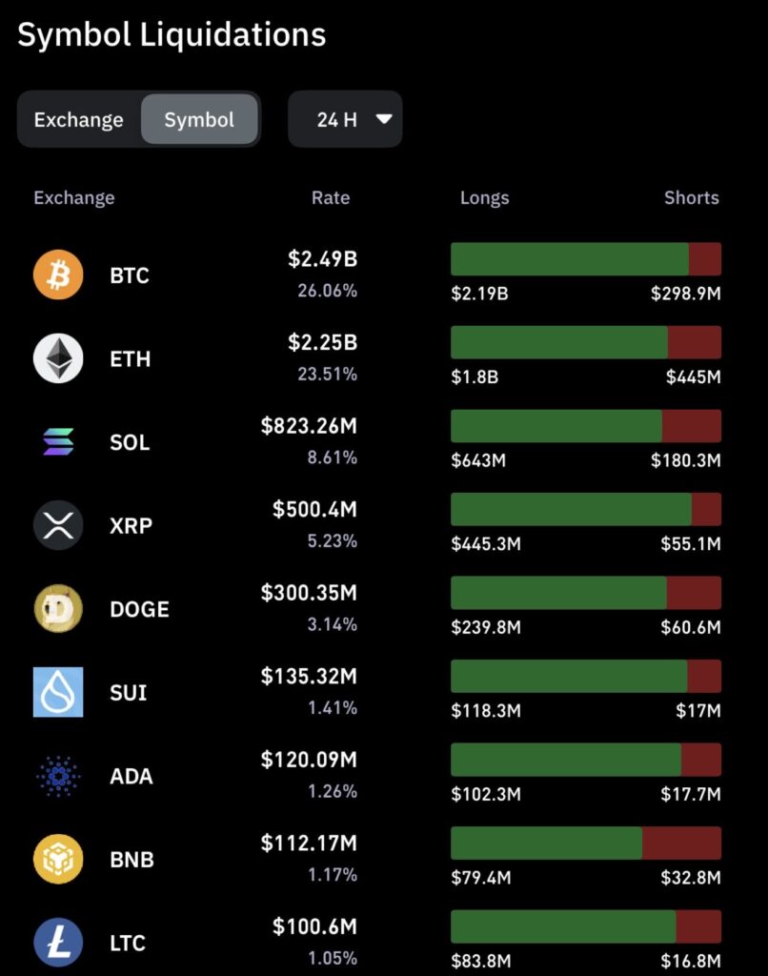Click the Cardano ADA icon
Screen dimensions: 768x976
58,776
